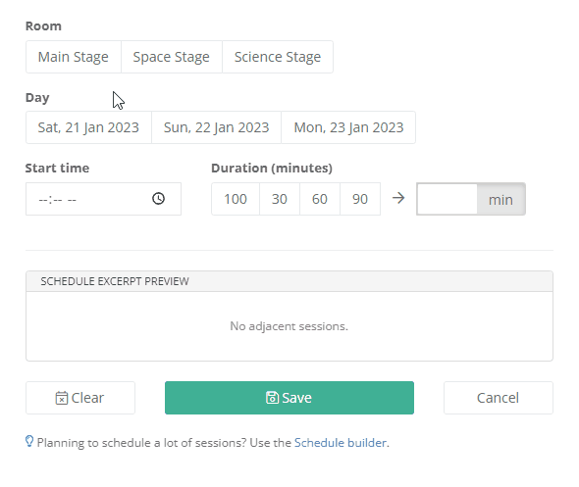Save the session schedule
This screenshot has width=579, height=487.
pyautogui.click(x=289, y=398)
